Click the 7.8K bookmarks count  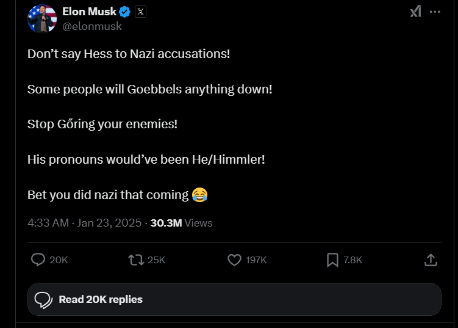[353, 260]
